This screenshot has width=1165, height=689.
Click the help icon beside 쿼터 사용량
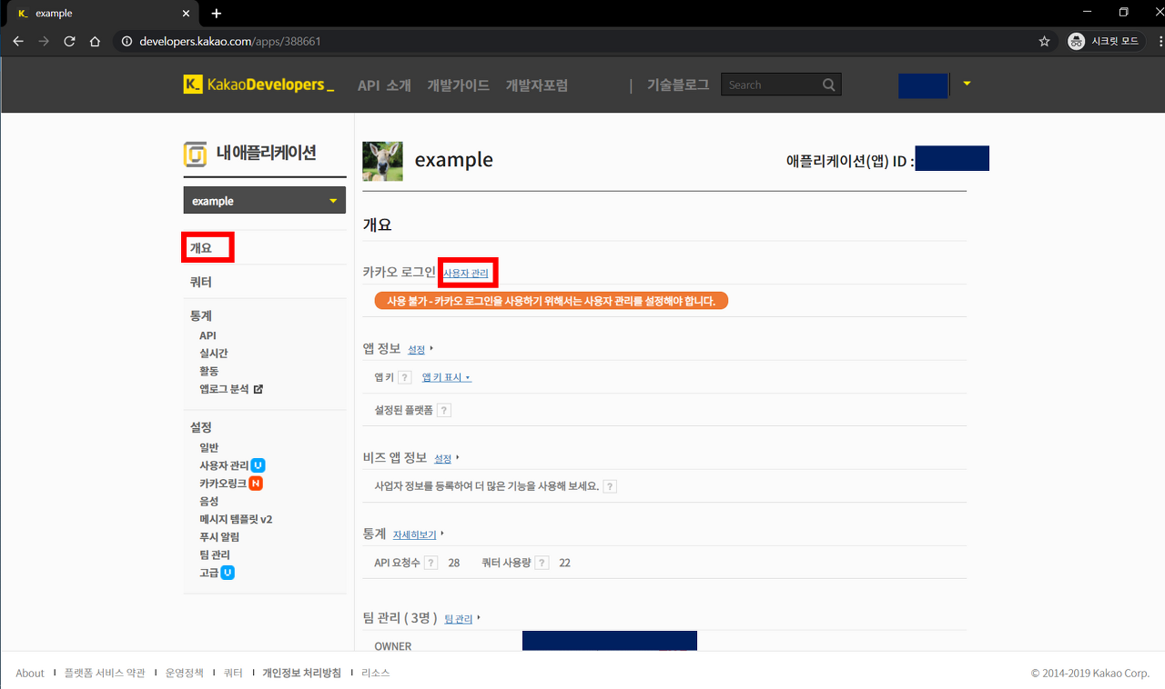[542, 563]
